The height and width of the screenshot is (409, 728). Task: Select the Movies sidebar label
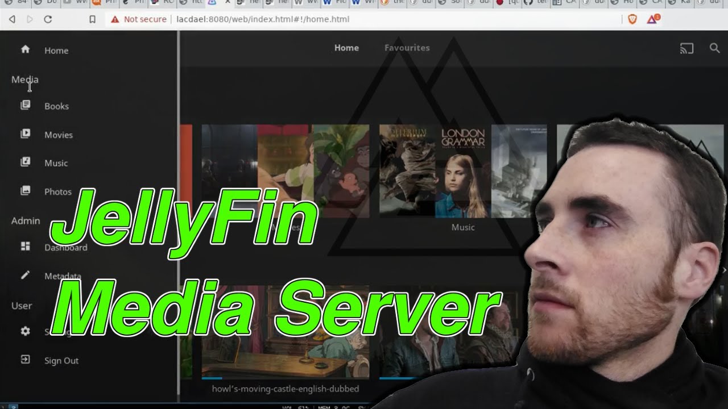(x=59, y=135)
